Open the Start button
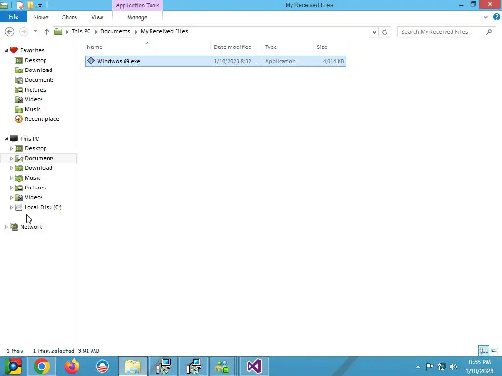 13,366
